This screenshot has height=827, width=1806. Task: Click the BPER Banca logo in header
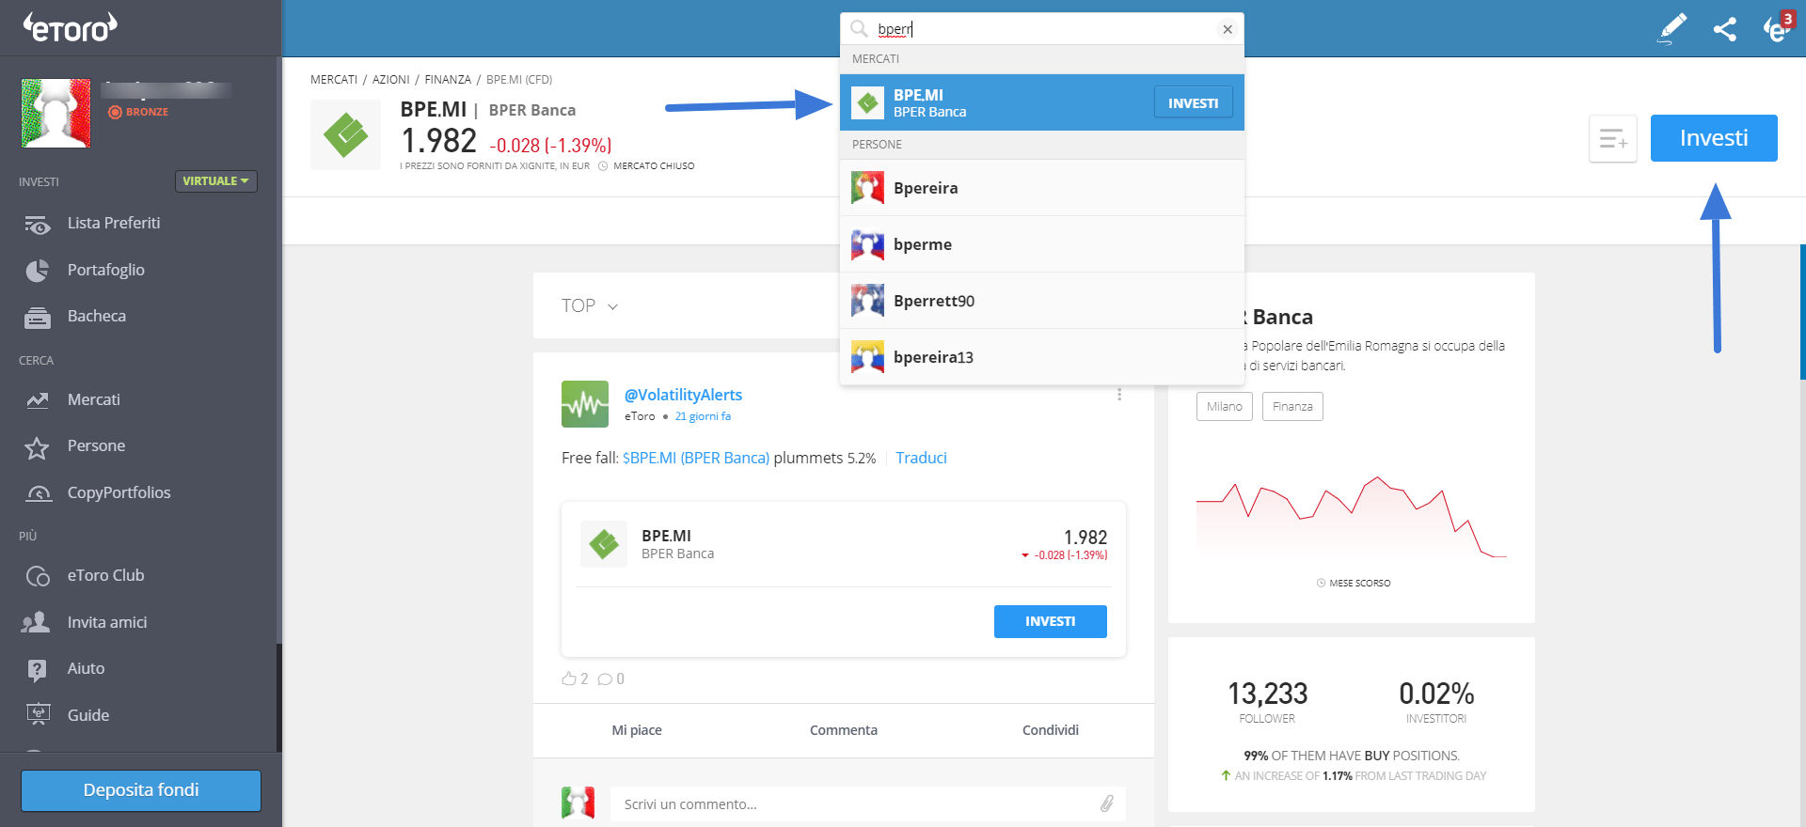346,135
